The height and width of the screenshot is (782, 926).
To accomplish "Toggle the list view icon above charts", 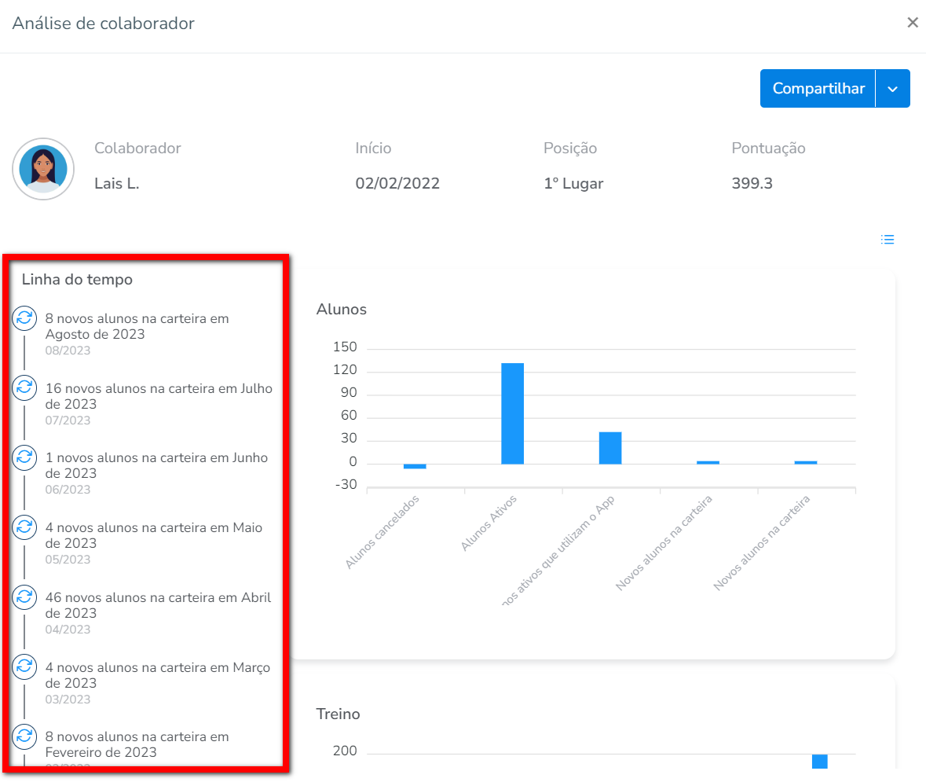I will coord(888,240).
